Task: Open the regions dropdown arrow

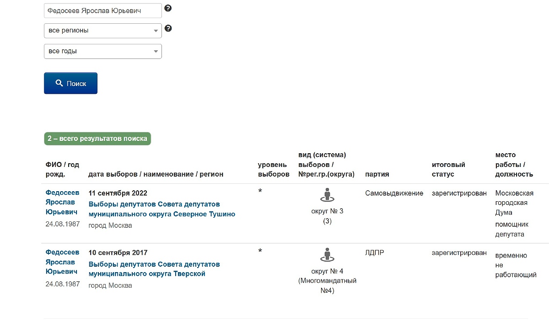Action: coord(156,30)
